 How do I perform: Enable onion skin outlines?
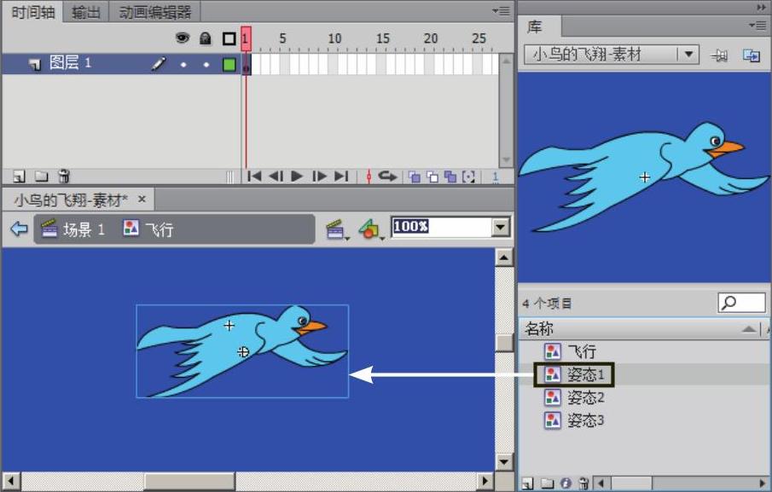(x=432, y=177)
